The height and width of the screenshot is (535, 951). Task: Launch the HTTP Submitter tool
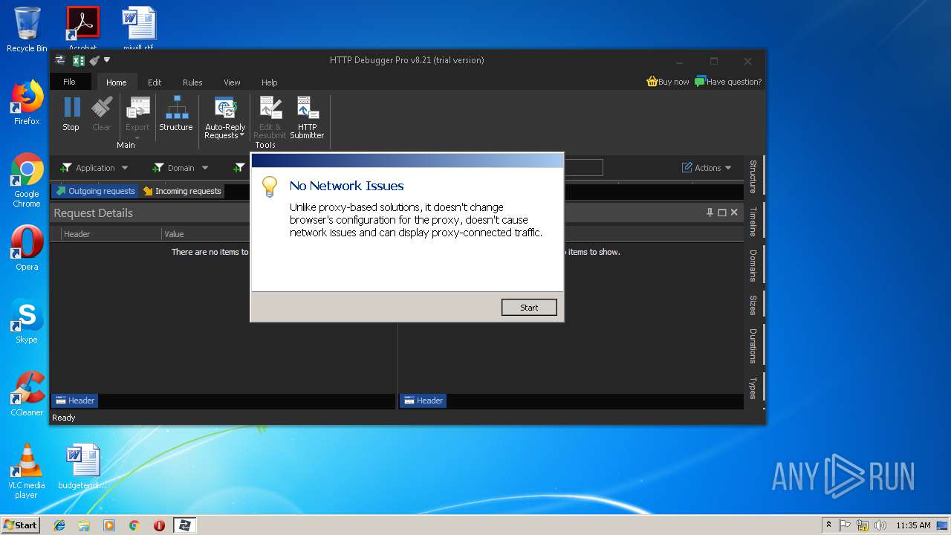pyautogui.click(x=307, y=118)
